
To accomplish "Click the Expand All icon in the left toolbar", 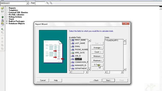I will click(2, 45).
